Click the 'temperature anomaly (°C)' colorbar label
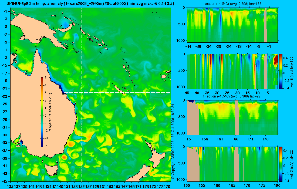 pyautogui.click(x=50, y=112)
